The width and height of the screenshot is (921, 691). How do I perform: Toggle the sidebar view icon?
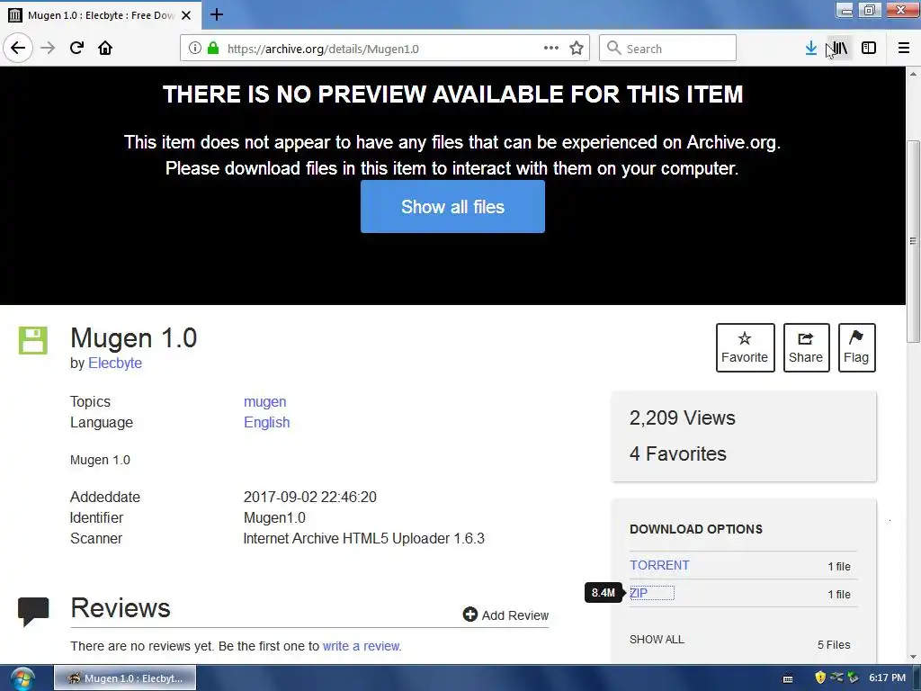pyautogui.click(x=869, y=49)
